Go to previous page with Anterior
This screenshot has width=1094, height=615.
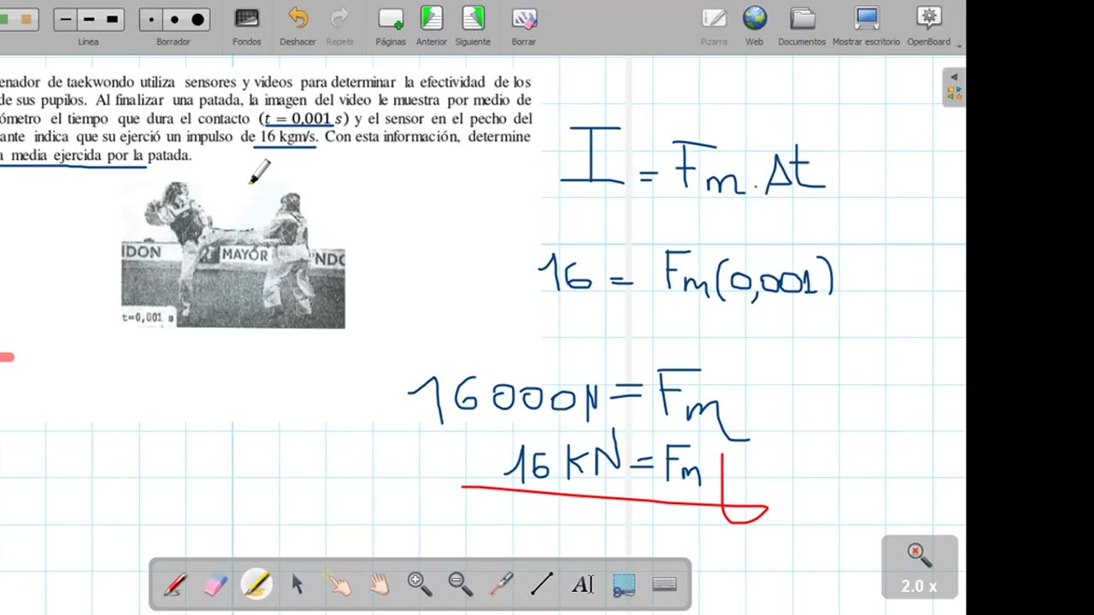(432, 26)
